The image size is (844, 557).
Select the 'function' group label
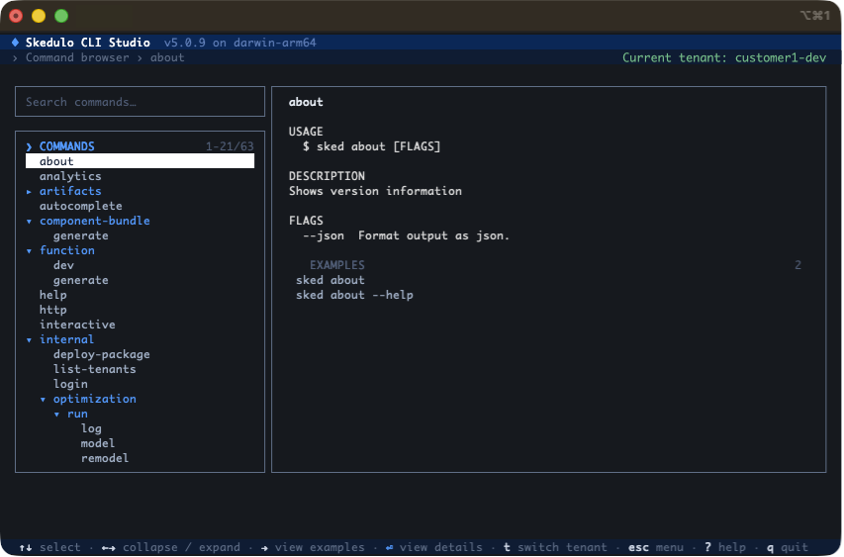point(66,250)
